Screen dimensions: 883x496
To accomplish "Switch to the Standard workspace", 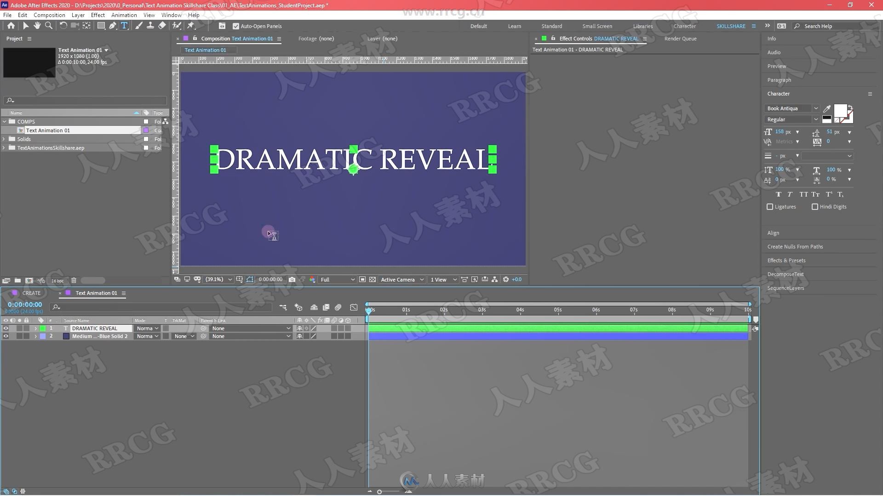I will [551, 26].
